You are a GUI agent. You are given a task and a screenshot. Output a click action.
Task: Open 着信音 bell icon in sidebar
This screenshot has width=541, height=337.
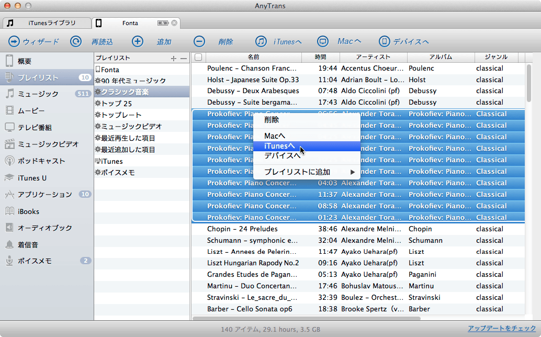pos(9,244)
